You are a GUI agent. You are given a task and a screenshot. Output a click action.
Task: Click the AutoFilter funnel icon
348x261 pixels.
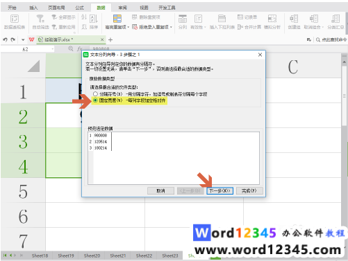tap(40, 19)
